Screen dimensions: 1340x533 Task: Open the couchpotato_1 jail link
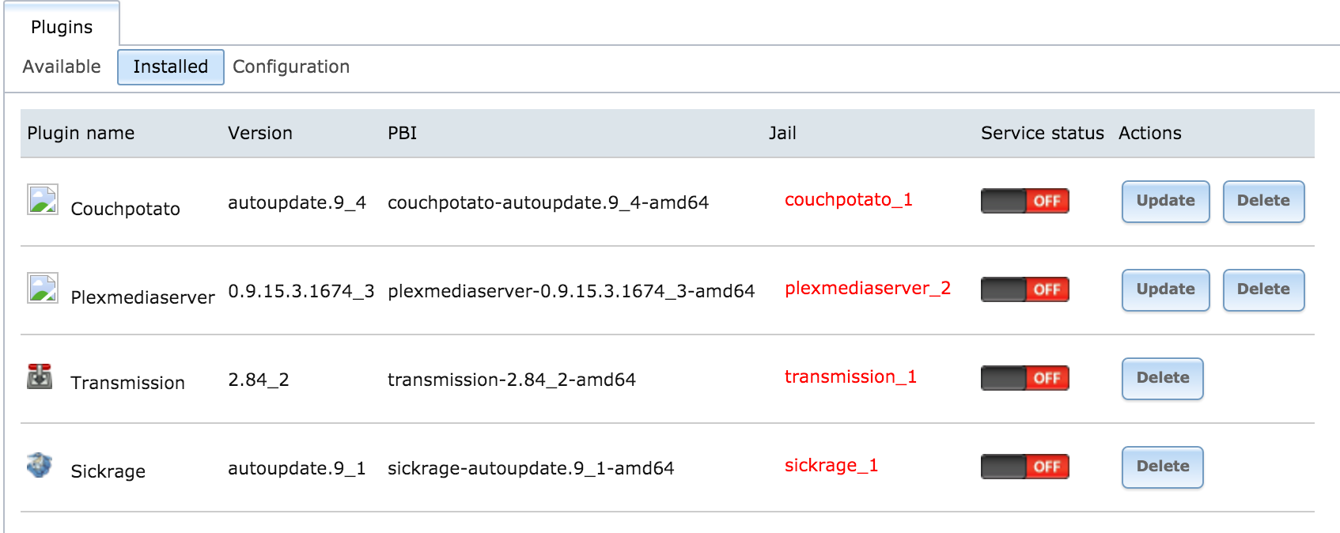(848, 200)
